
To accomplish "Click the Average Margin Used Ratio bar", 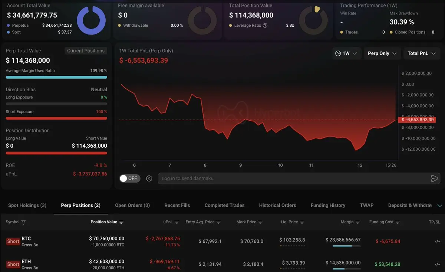I will pyautogui.click(x=56, y=77).
